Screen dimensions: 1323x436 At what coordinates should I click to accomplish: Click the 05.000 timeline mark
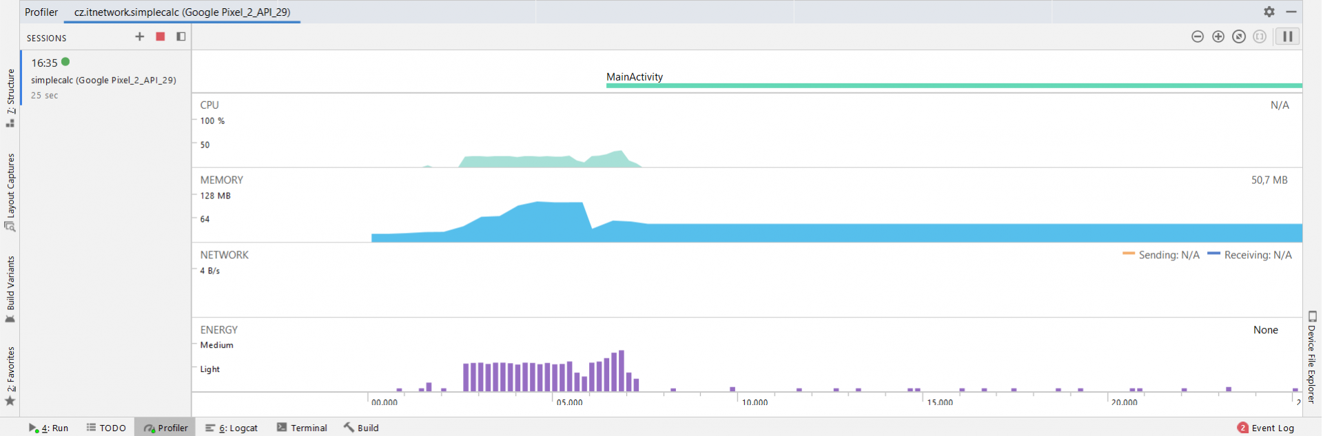click(570, 402)
